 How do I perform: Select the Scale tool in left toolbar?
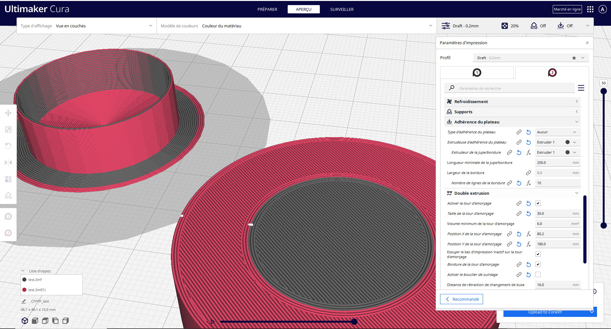click(8, 129)
